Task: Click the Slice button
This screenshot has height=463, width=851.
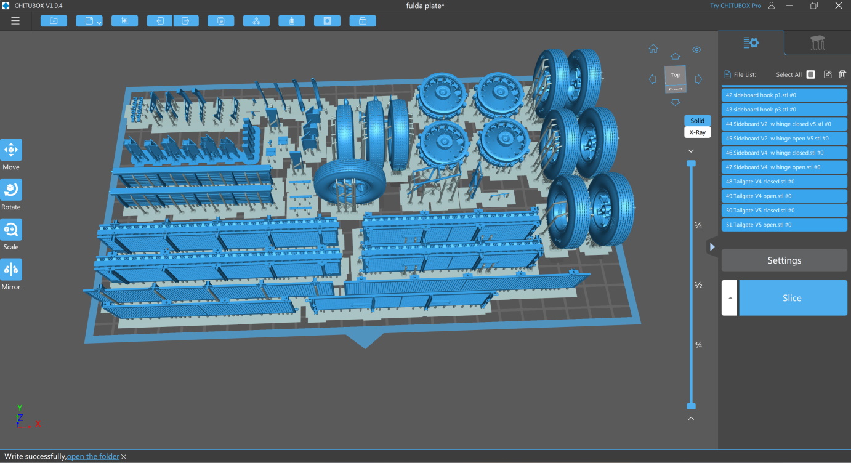Action: coord(793,298)
